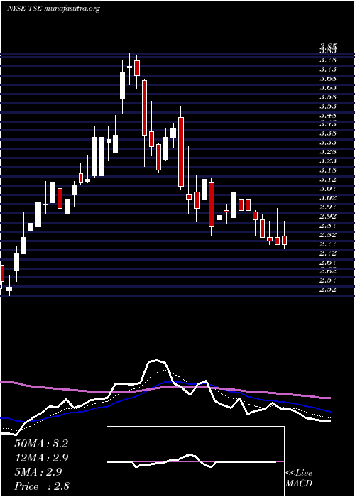Select the 2.67 price axis label
Viewport: 355px width, 497px height.
pyautogui.click(x=328, y=262)
